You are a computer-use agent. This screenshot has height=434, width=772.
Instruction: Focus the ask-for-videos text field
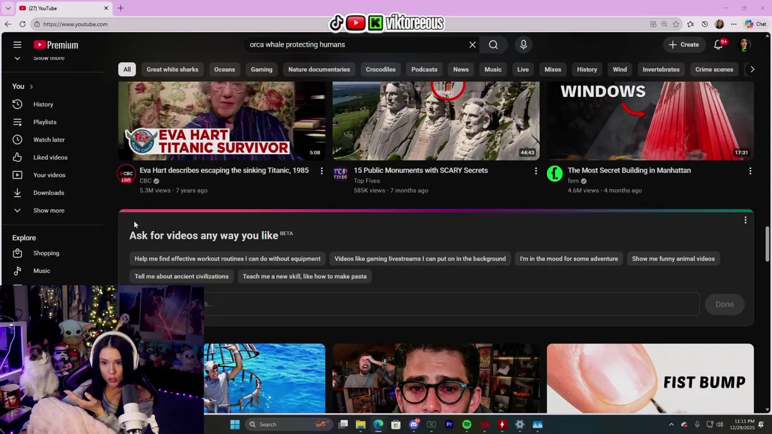pyautogui.click(x=452, y=304)
